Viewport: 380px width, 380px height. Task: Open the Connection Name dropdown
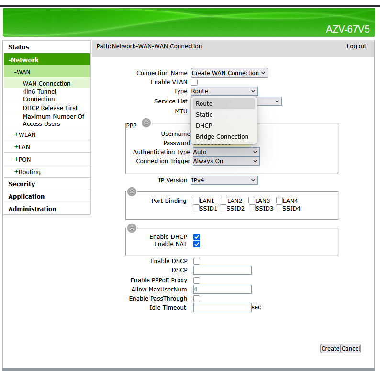point(229,73)
